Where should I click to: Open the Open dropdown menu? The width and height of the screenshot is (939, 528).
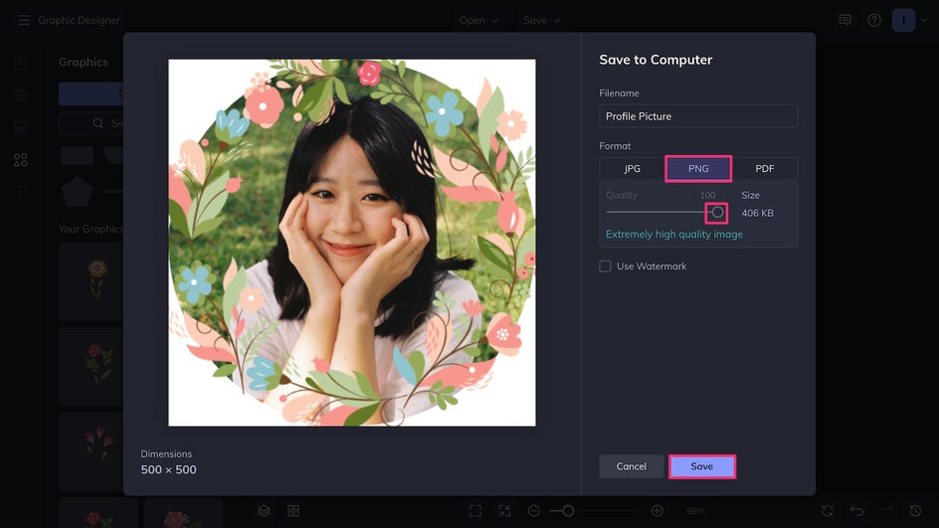[x=478, y=20]
